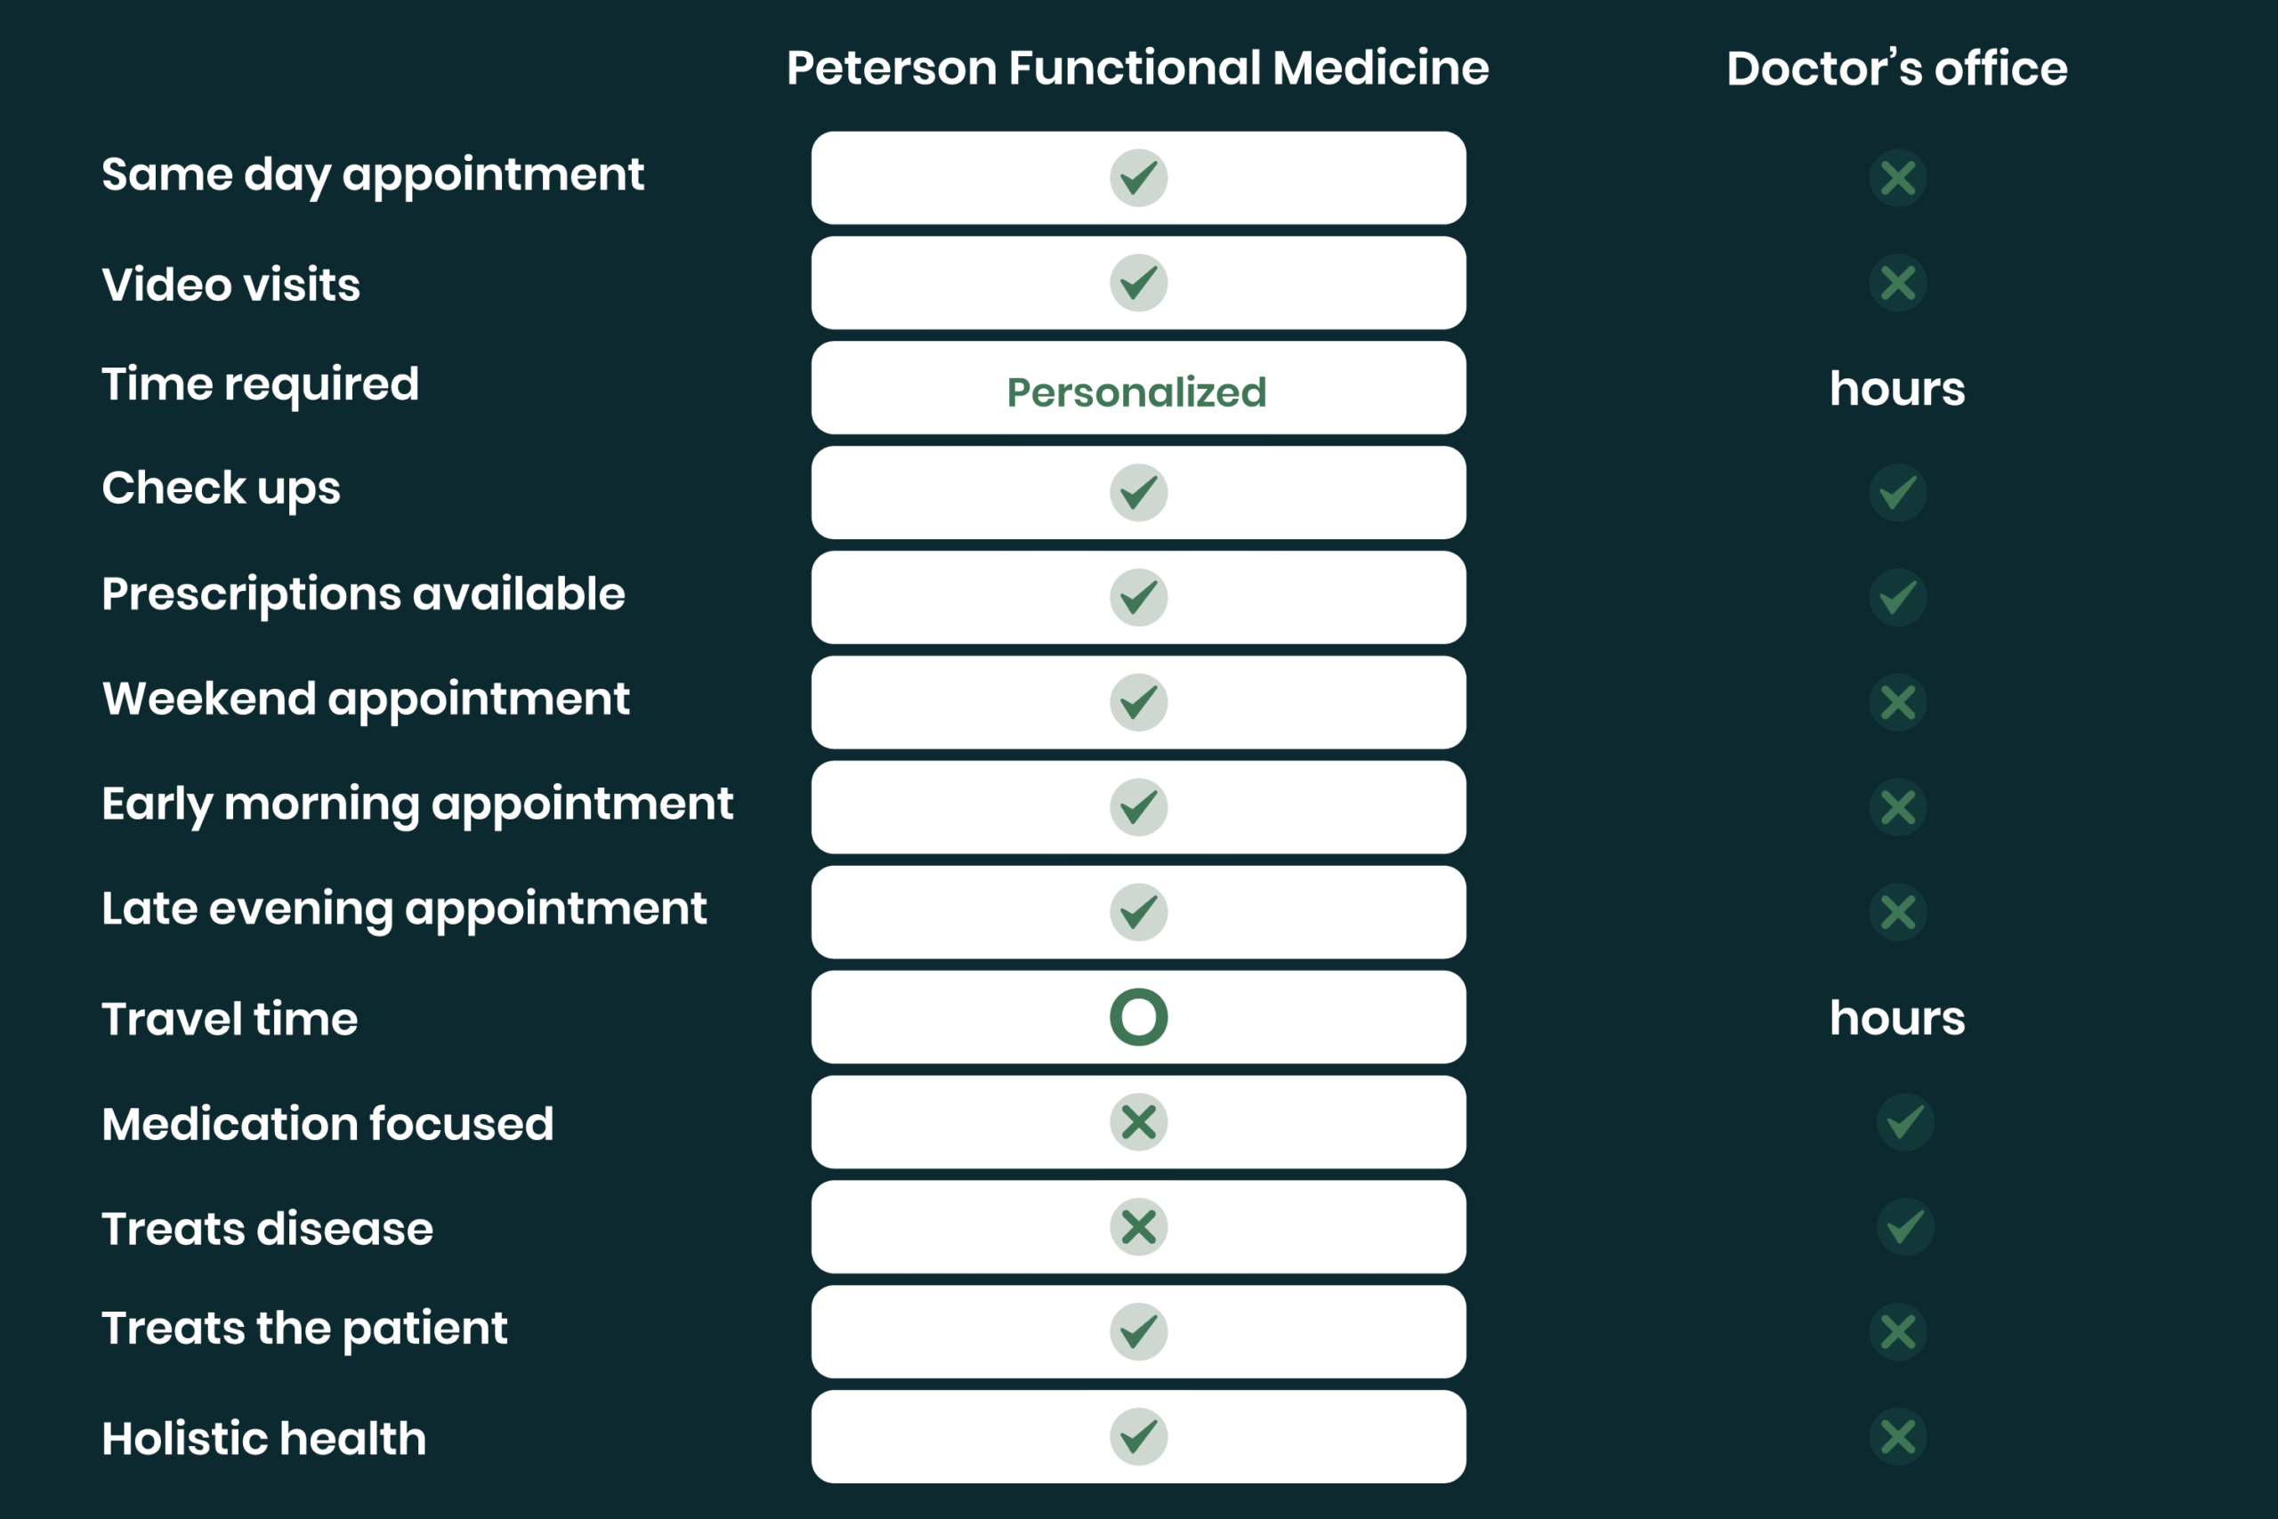Click the Doctor's office checkmark for Prescriptions available
The height and width of the screenshot is (1519, 2278).
[x=1897, y=597]
